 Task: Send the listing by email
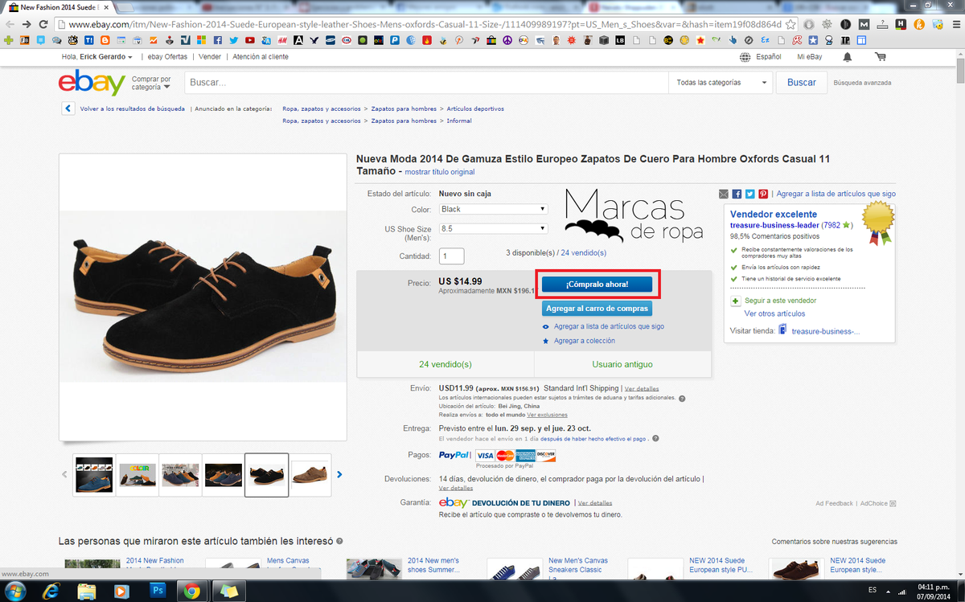(x=724, y=194)
